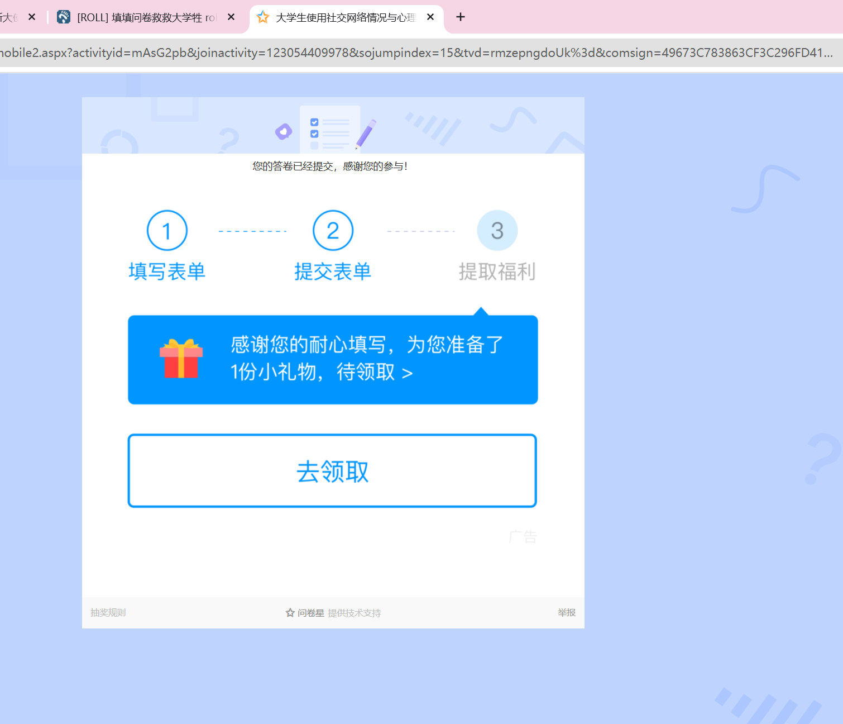Click the step 2 circle icon

[x=333, y=231]
